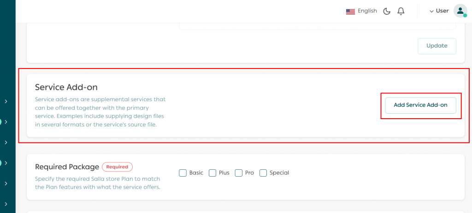The height and width of the screenshot is (213, 472).
Task: Tick the Plus plan checkbox
Action: (212, 173)
